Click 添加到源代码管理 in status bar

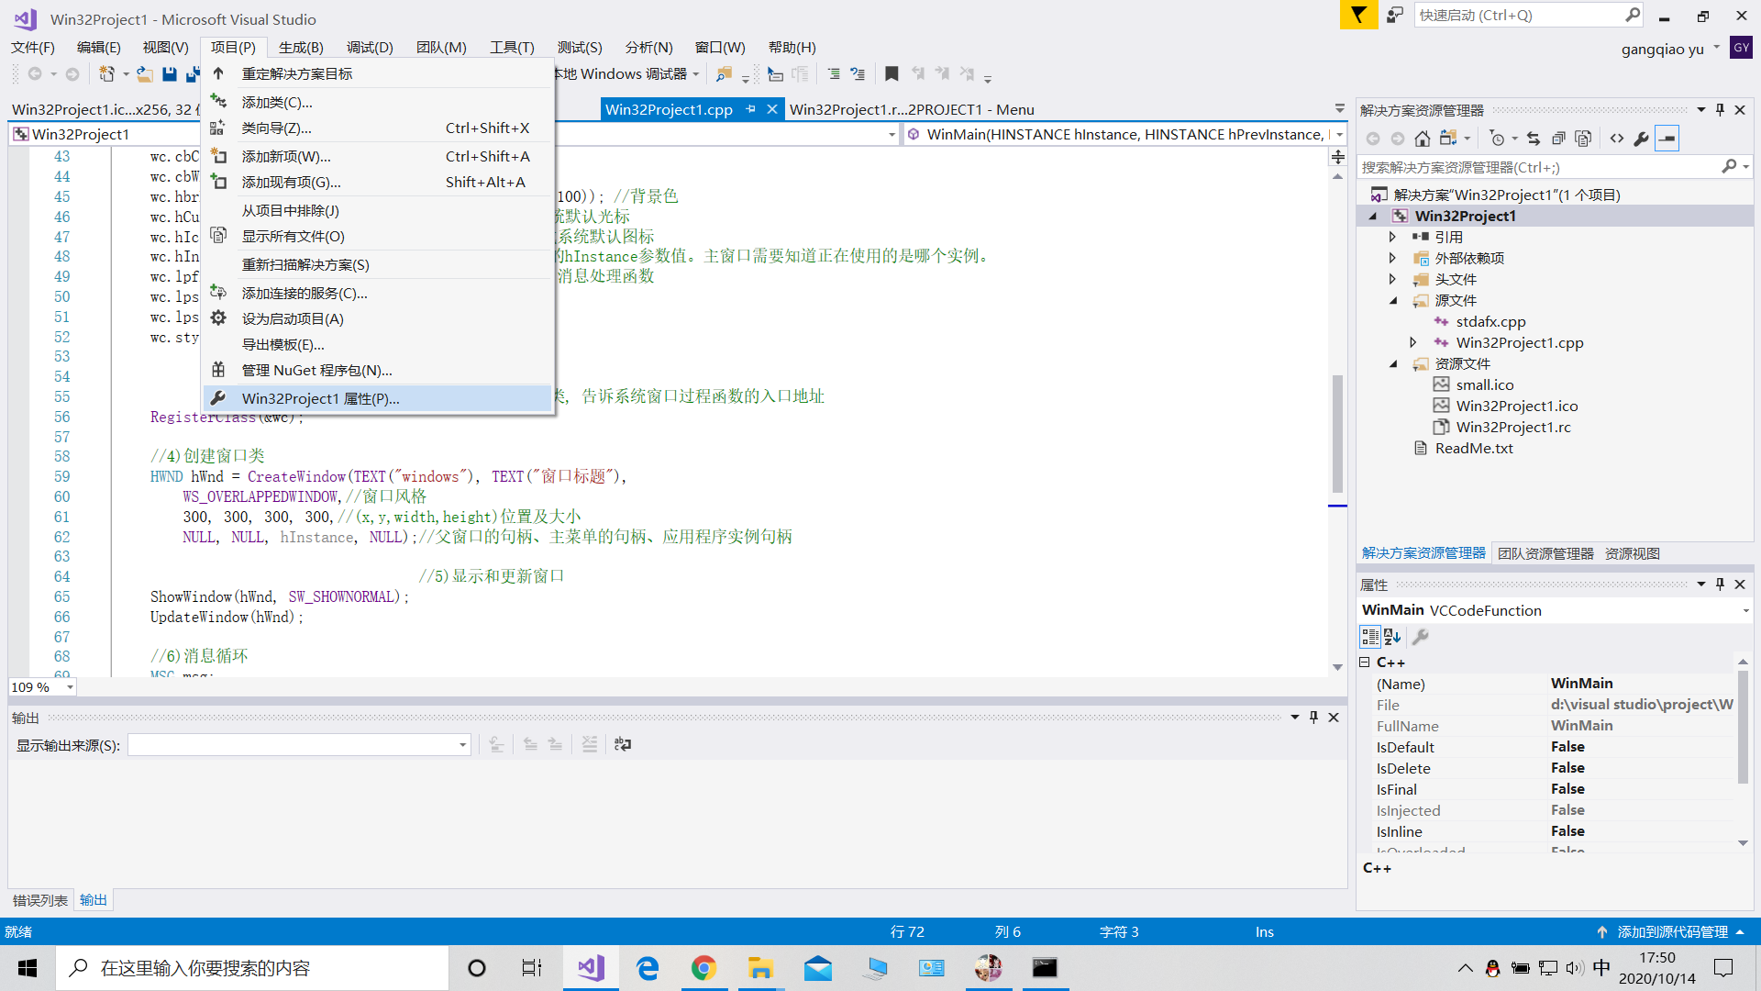click(1671, 931)
